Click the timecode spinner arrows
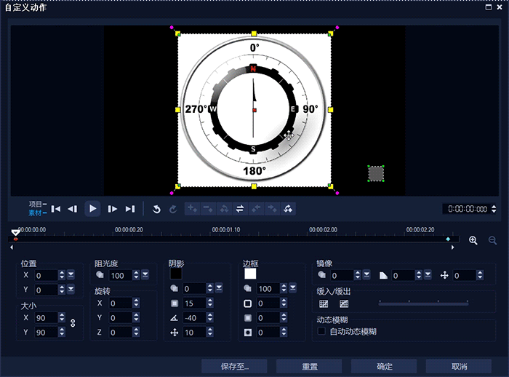The image size is (509, 377). coord(494,209)
